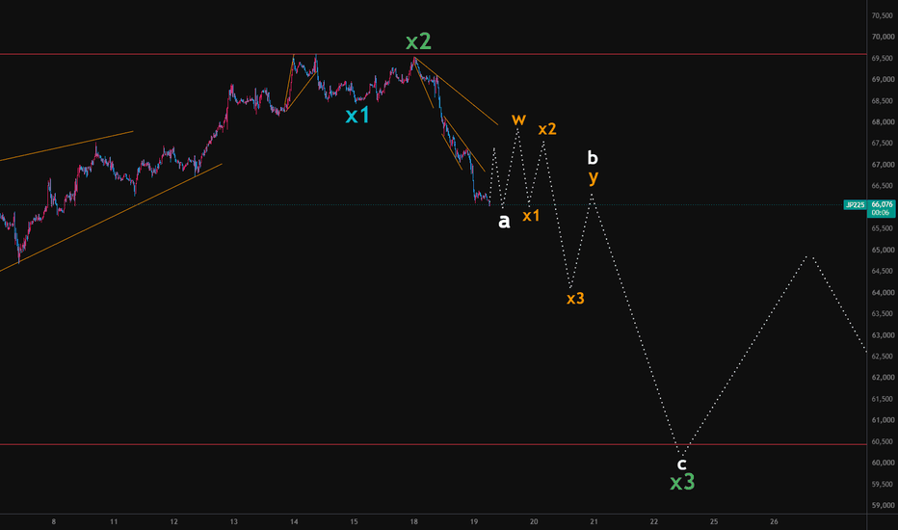Click date 18 on the time axis
Screen dimensions: 898x530
pyautogui.click(x=414, y=521)
